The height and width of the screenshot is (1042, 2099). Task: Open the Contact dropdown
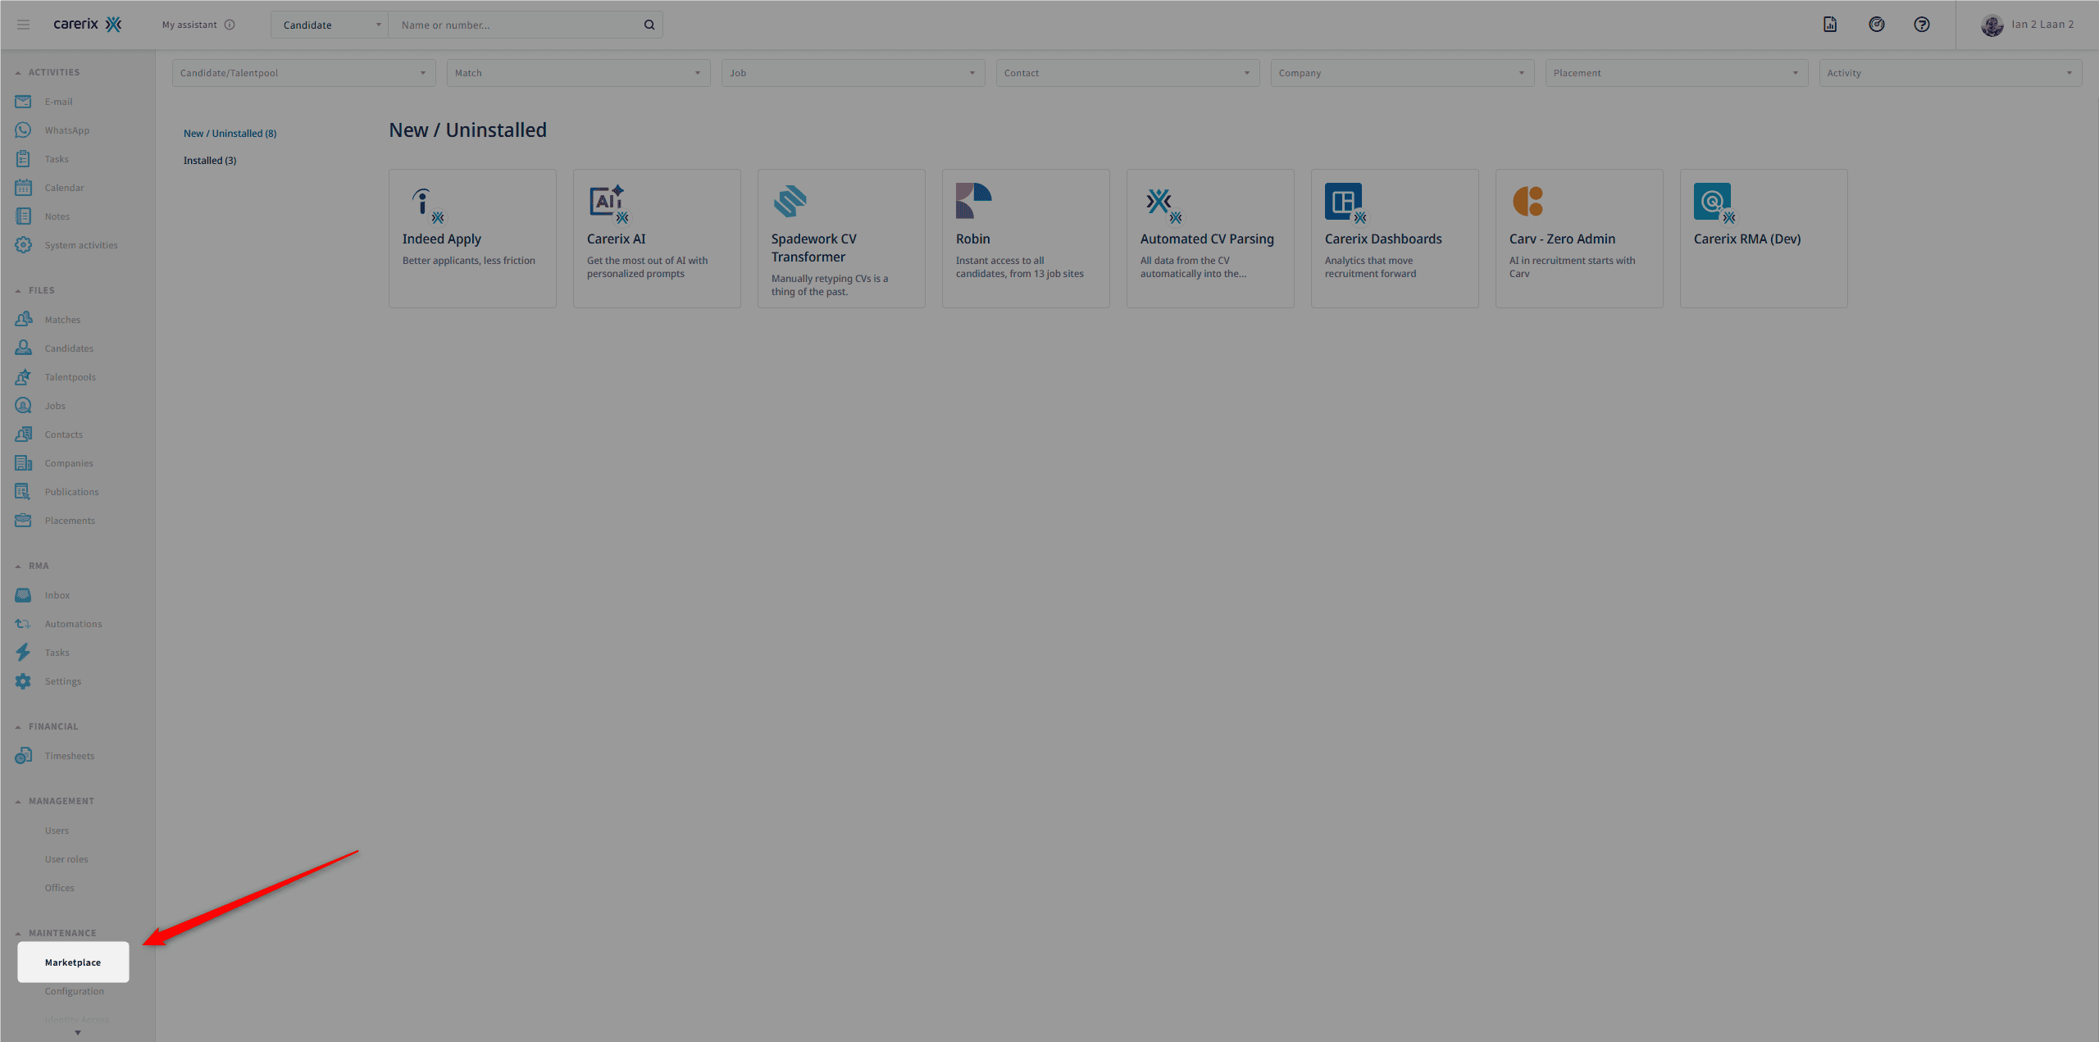coord(1127,73)
